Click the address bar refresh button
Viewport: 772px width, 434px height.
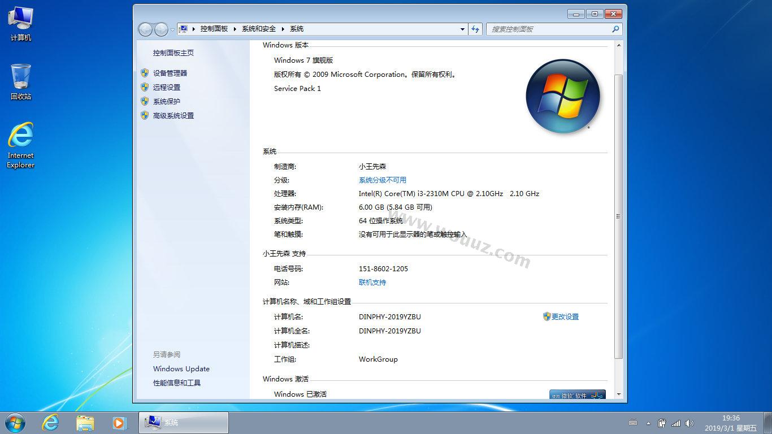(x=475, y=29)
